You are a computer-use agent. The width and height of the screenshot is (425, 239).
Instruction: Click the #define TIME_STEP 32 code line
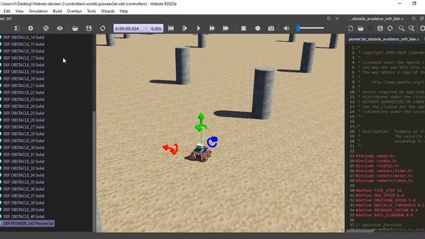pos(379,191)
